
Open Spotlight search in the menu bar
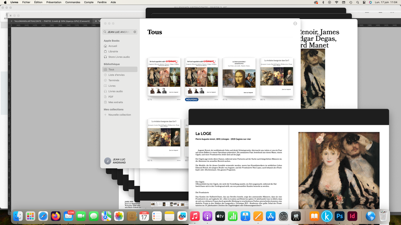(x=358, y=2)
